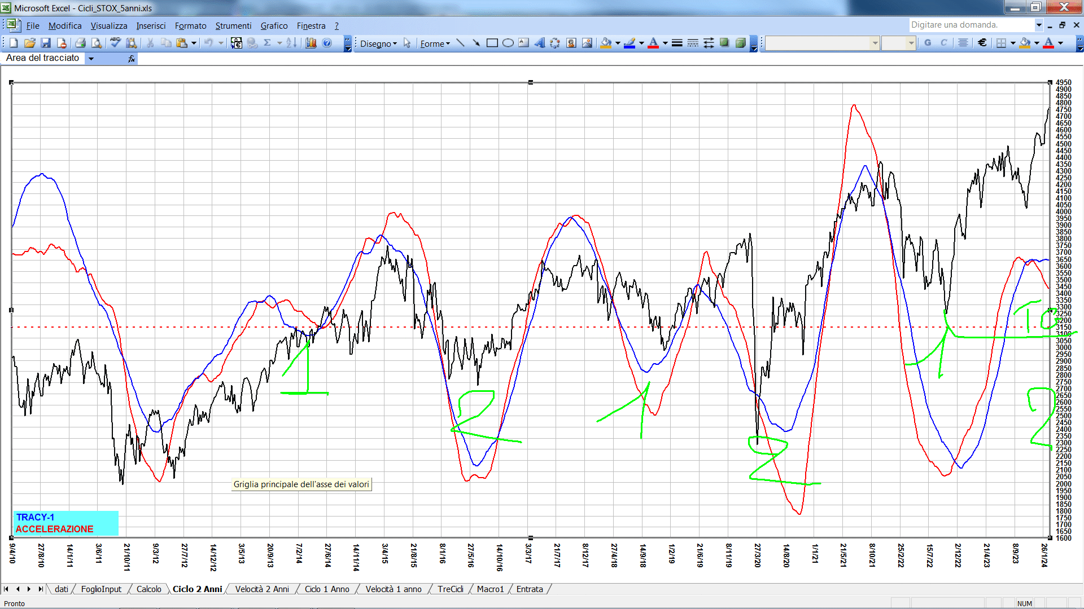Click the Open folder icon
Screen dimensions: 1084x609
coord(30,43)
